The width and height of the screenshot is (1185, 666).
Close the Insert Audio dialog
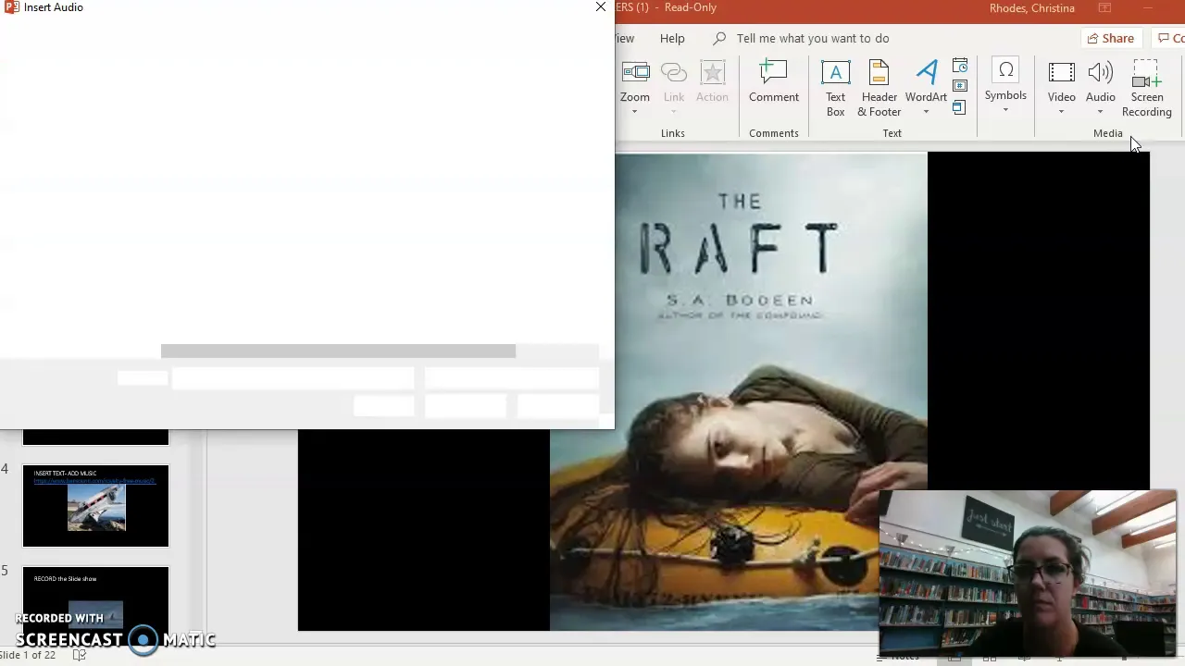coord(601,7)
